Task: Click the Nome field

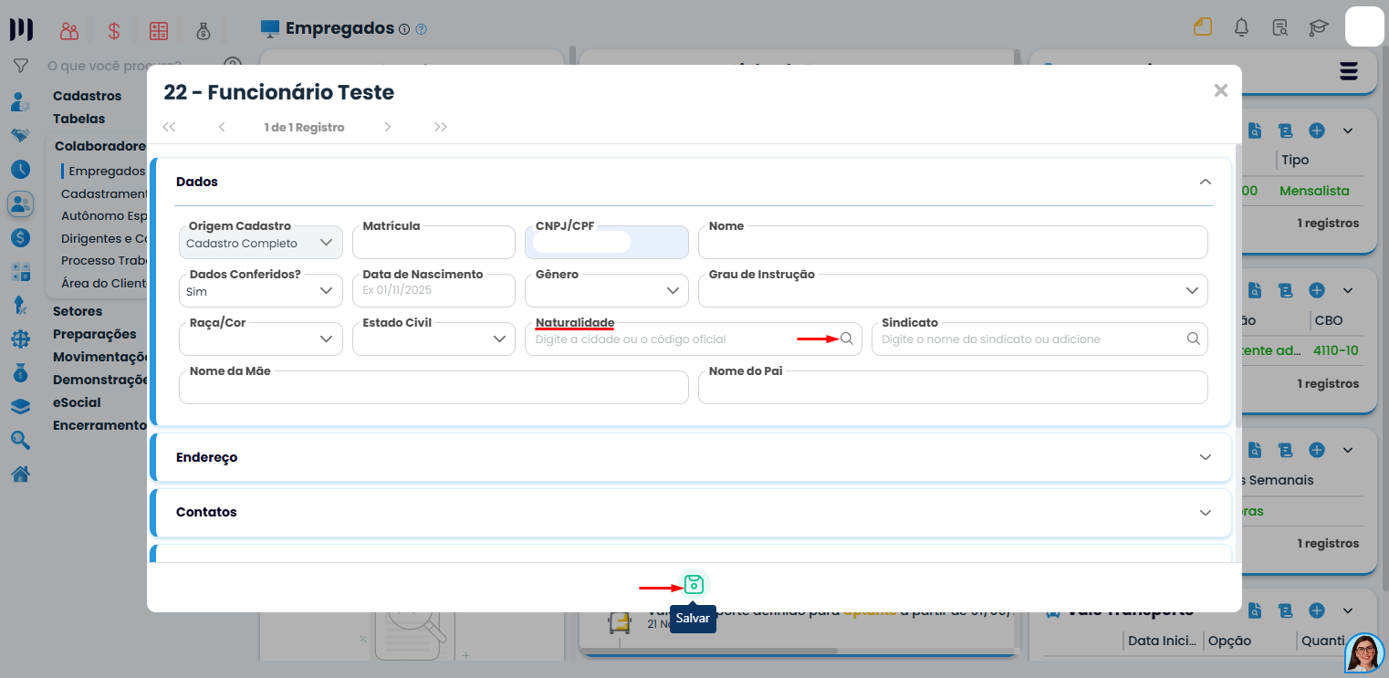Action: point(953,243)
